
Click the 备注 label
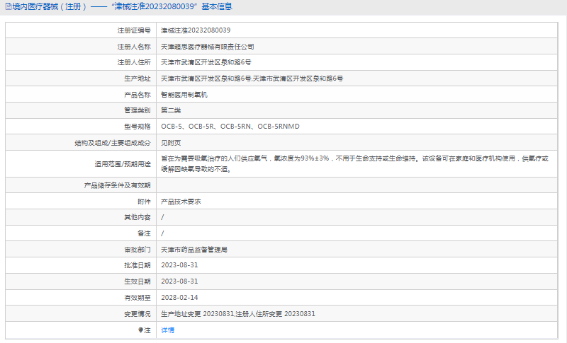[x=144, y=233]
